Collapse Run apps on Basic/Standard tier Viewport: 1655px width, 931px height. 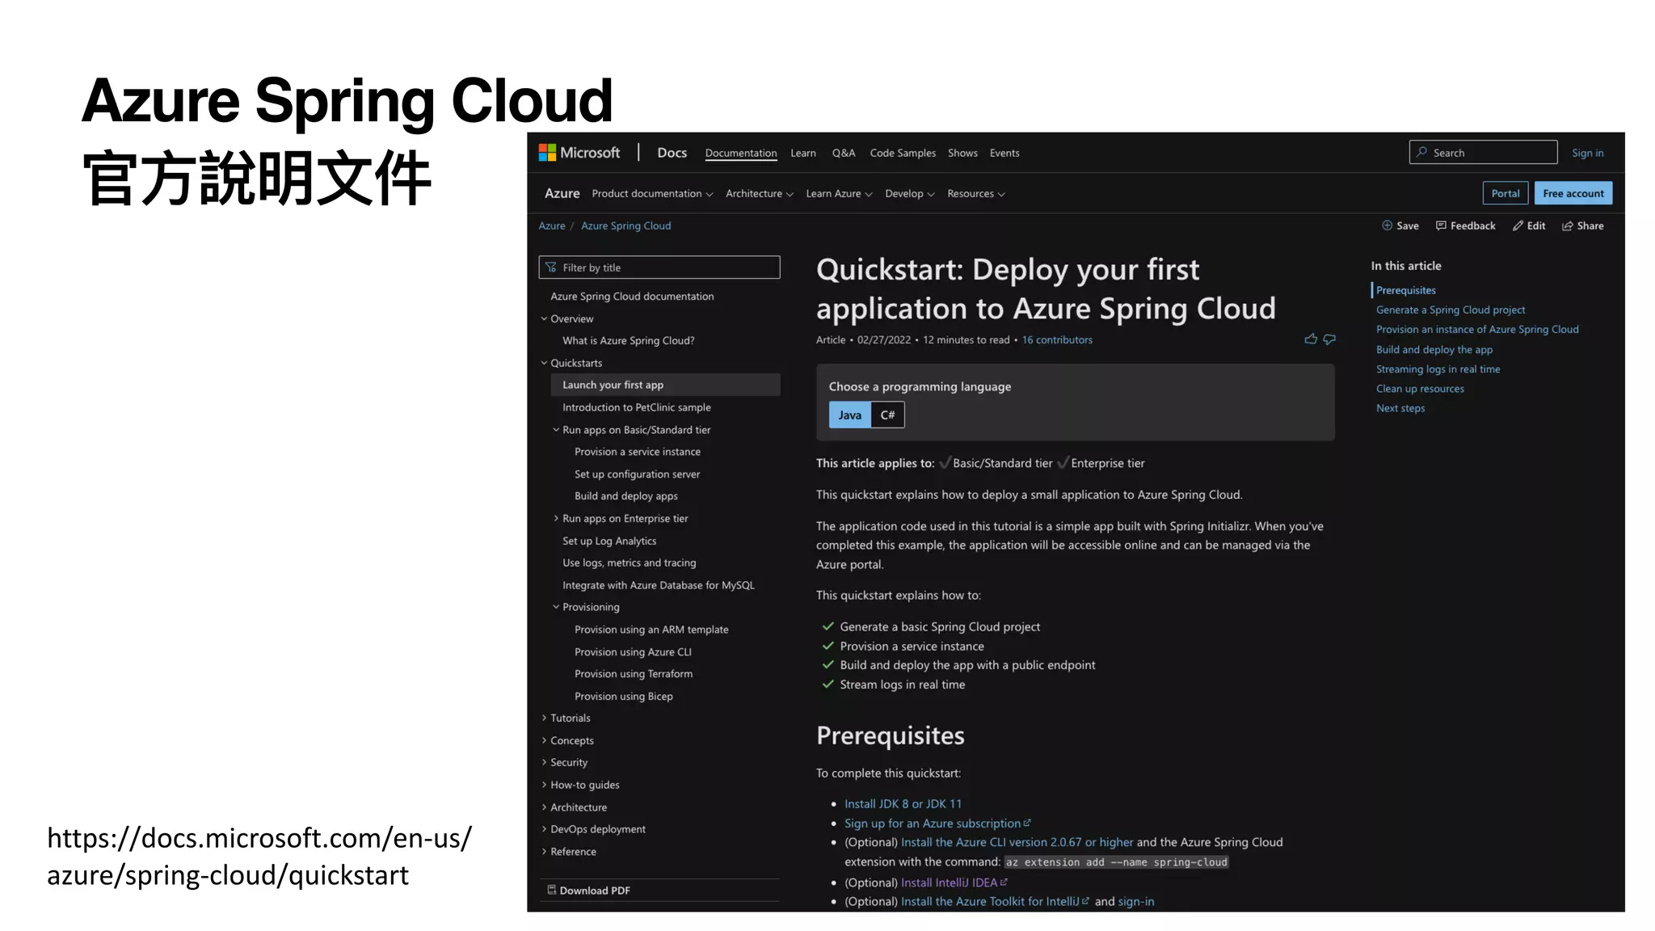pyautogui.click(x=556, y=430)
